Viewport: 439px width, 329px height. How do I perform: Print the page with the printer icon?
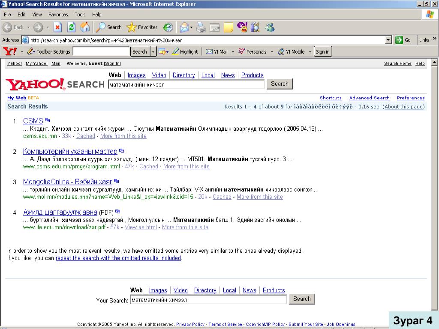[201, 27]
